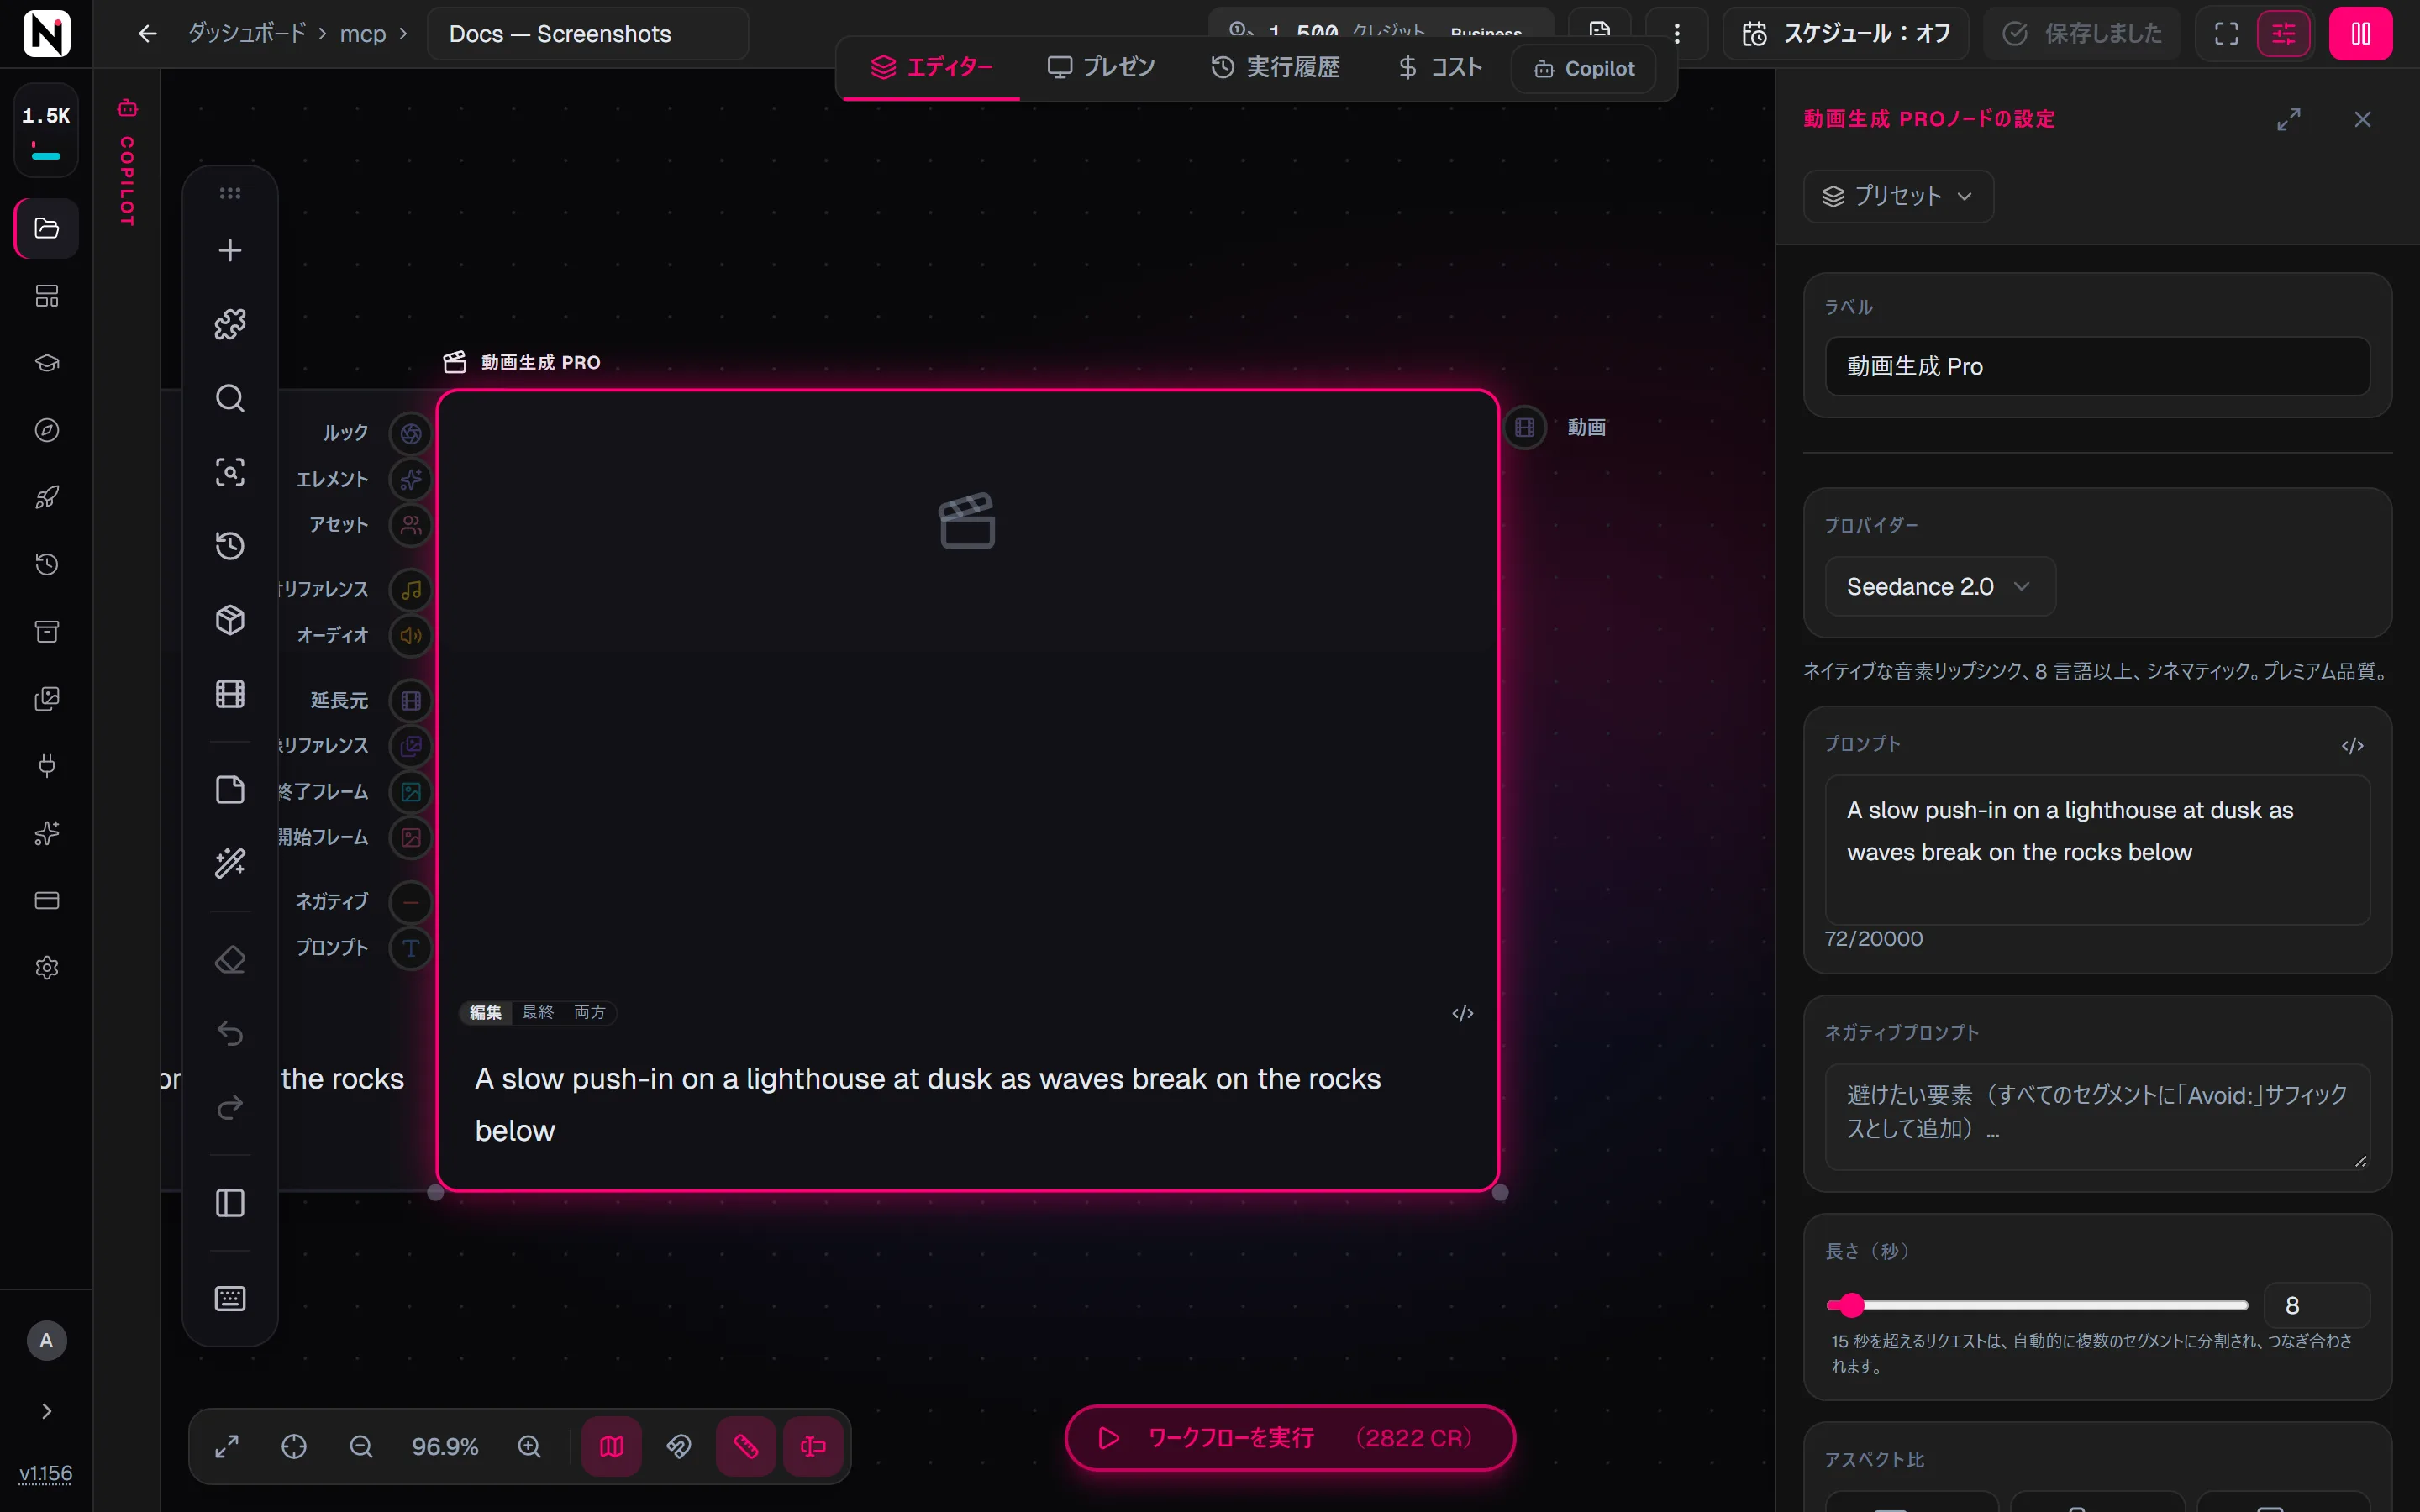
Task: Switch to the エディター tab
Action: [x=931, y=67]
